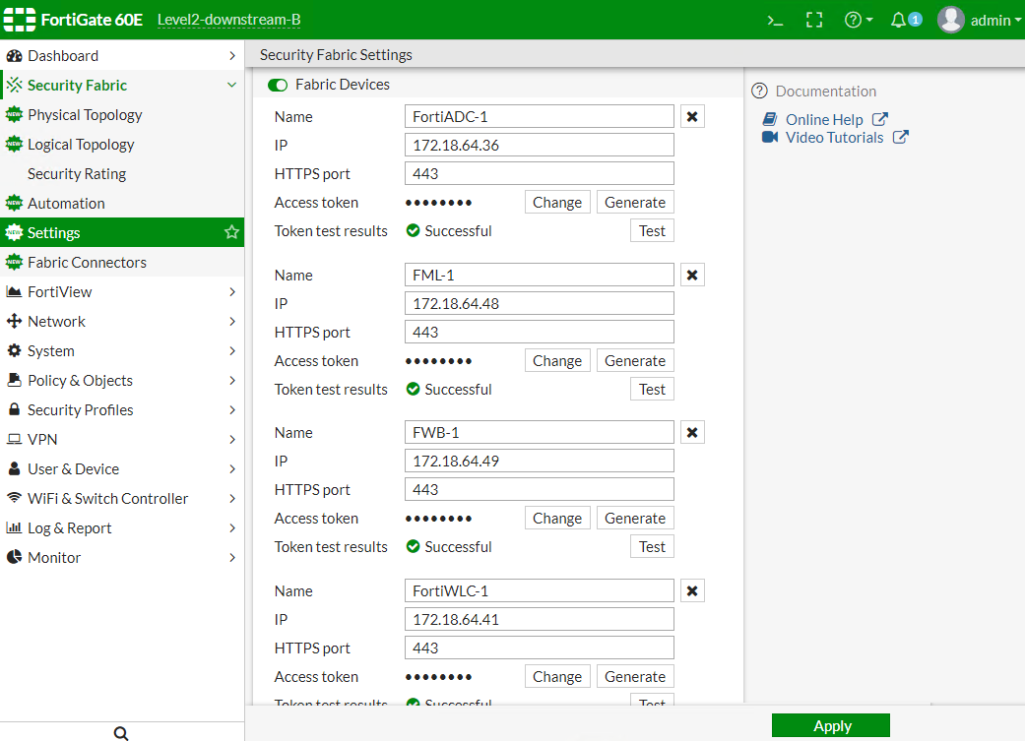This screenshot has width=1025, height=741.
Task: Open the CLI console icon
Action: [775, 20]
